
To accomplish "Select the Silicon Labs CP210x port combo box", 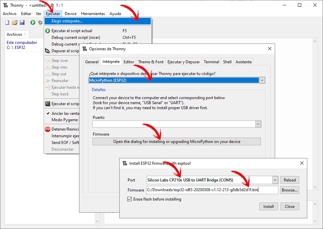I will coord(212,180).
